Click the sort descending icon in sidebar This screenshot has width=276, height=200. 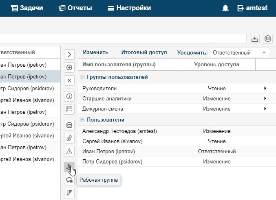pyautogui.click(x=69, y=193)
